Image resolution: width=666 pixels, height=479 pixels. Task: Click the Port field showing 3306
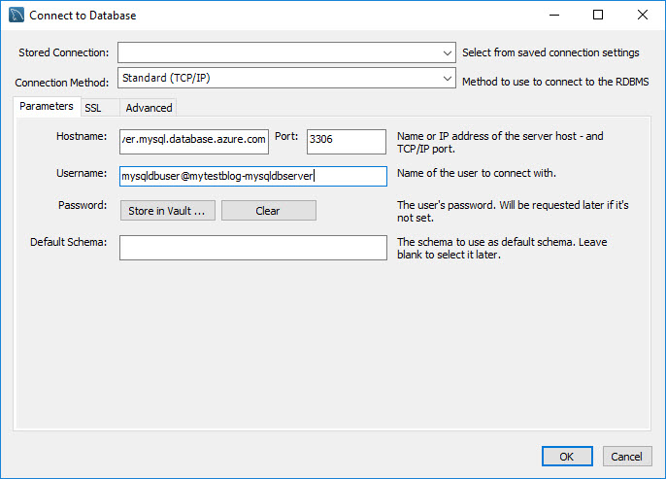(x=346, y=140)
